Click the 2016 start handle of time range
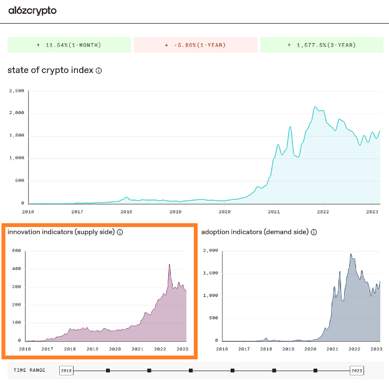The image size is (389, 383). [66, 371]
